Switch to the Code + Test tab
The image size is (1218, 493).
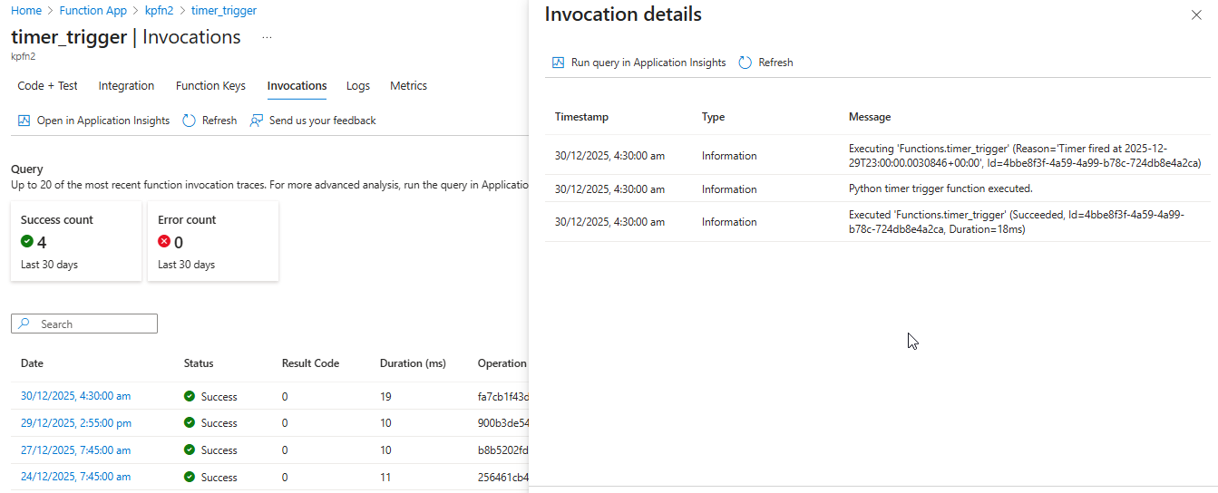coord(48,86)
